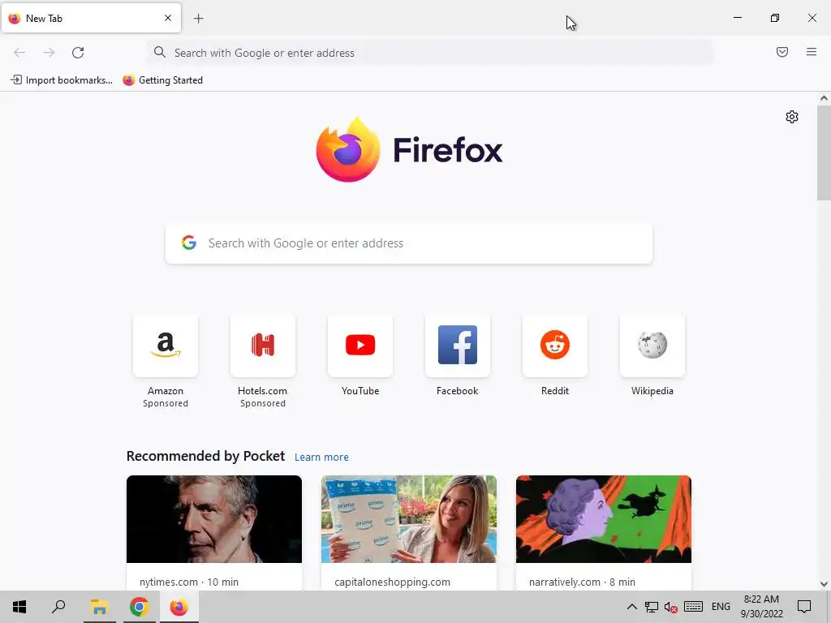This screenshot has height=623, width=831.
Task: Click the 'nytimes.com · 10 min' text
Action: point(188,582)
